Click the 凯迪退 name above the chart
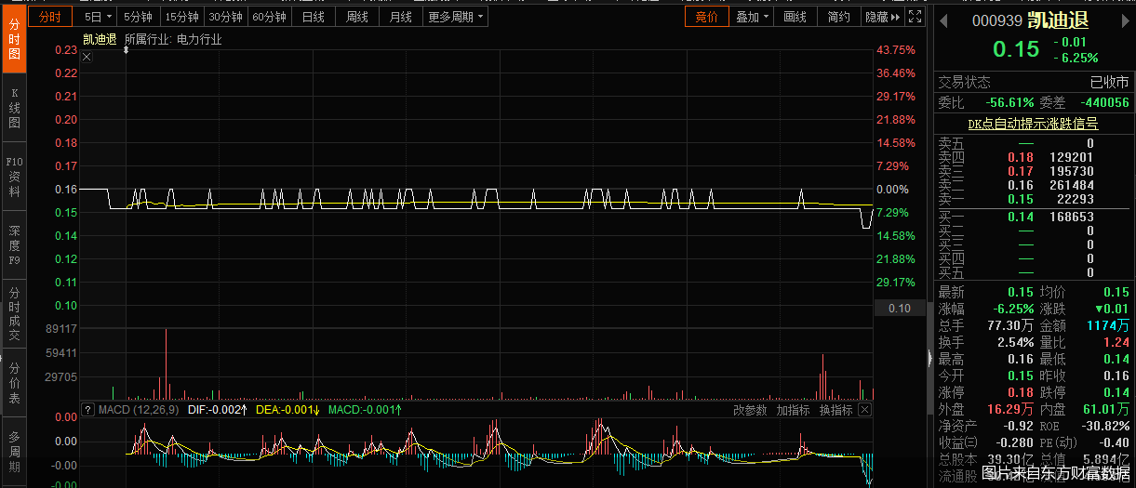The height and width of the screenshot is (488, 1136). (x=100, y=39)
